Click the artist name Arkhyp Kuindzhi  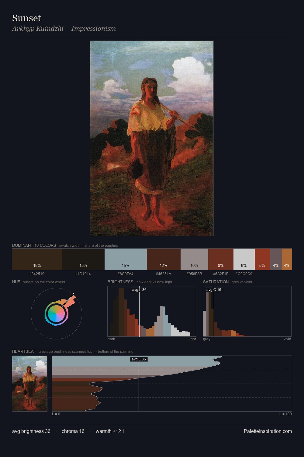(38, 29)
